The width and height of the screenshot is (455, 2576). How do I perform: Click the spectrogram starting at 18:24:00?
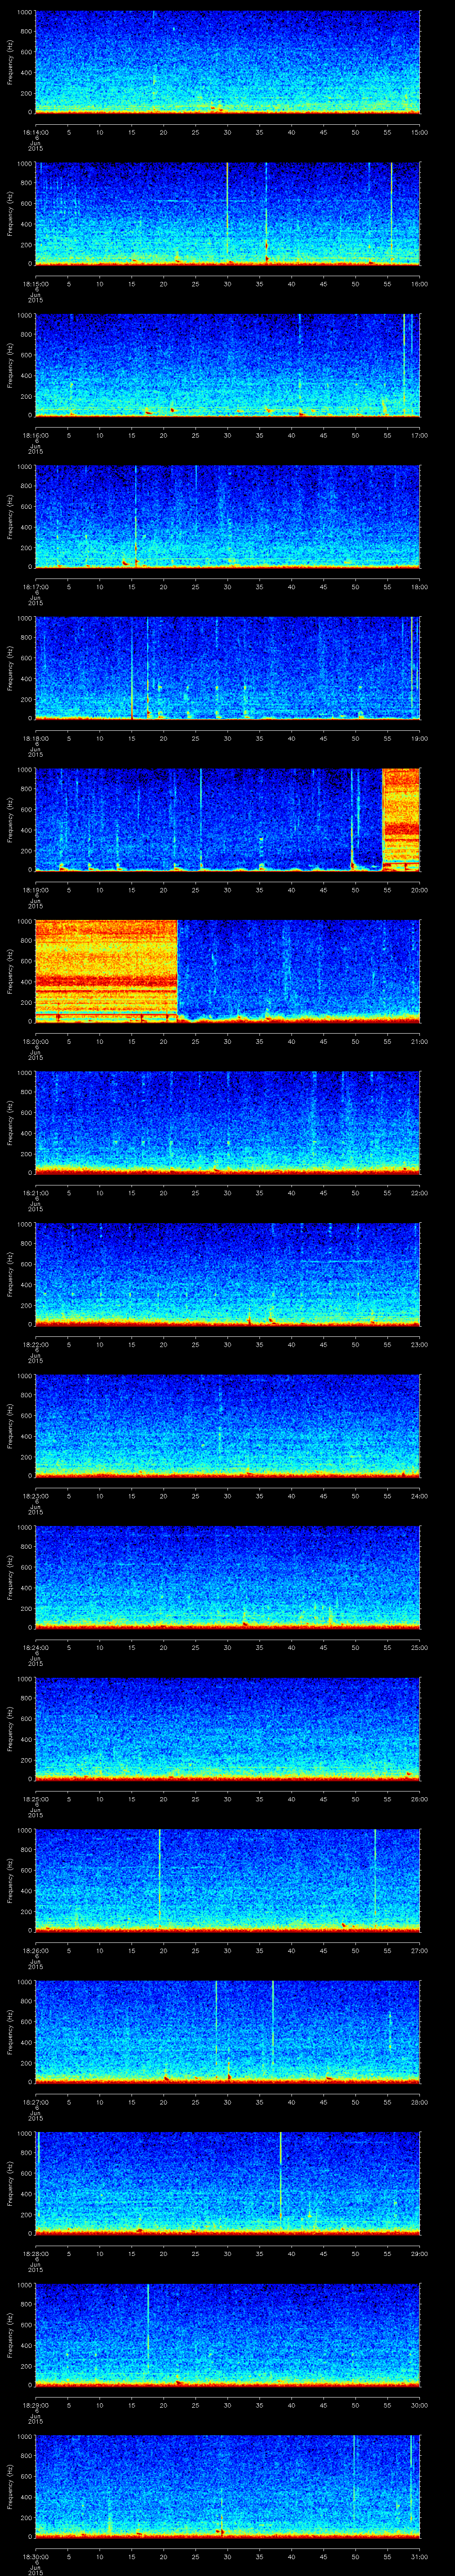[x=228, y=1577]
